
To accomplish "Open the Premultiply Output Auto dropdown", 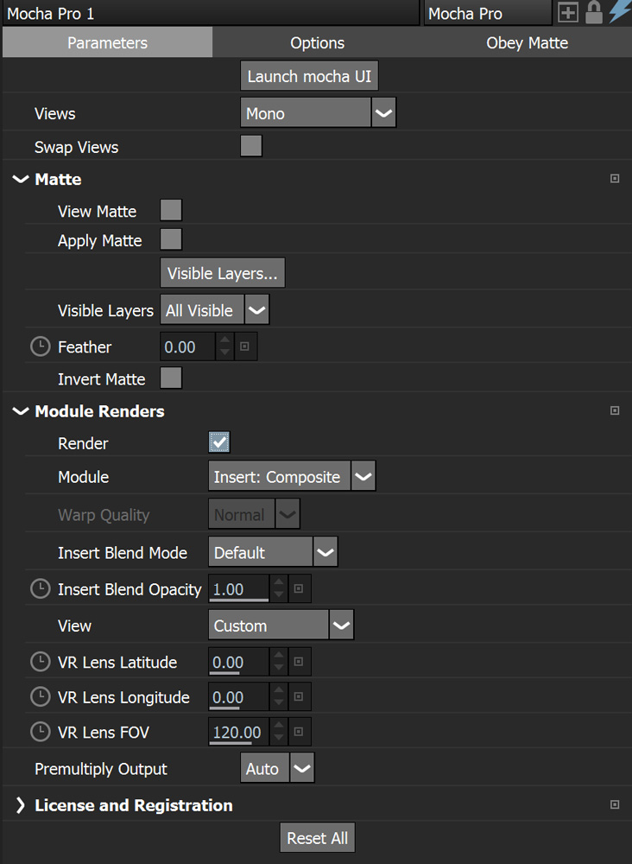I will (277, 768).
